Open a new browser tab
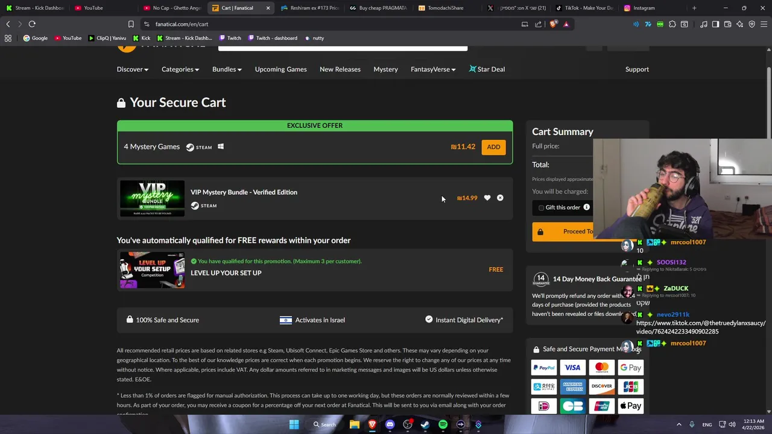772x434 pixels. click(694, 8)
